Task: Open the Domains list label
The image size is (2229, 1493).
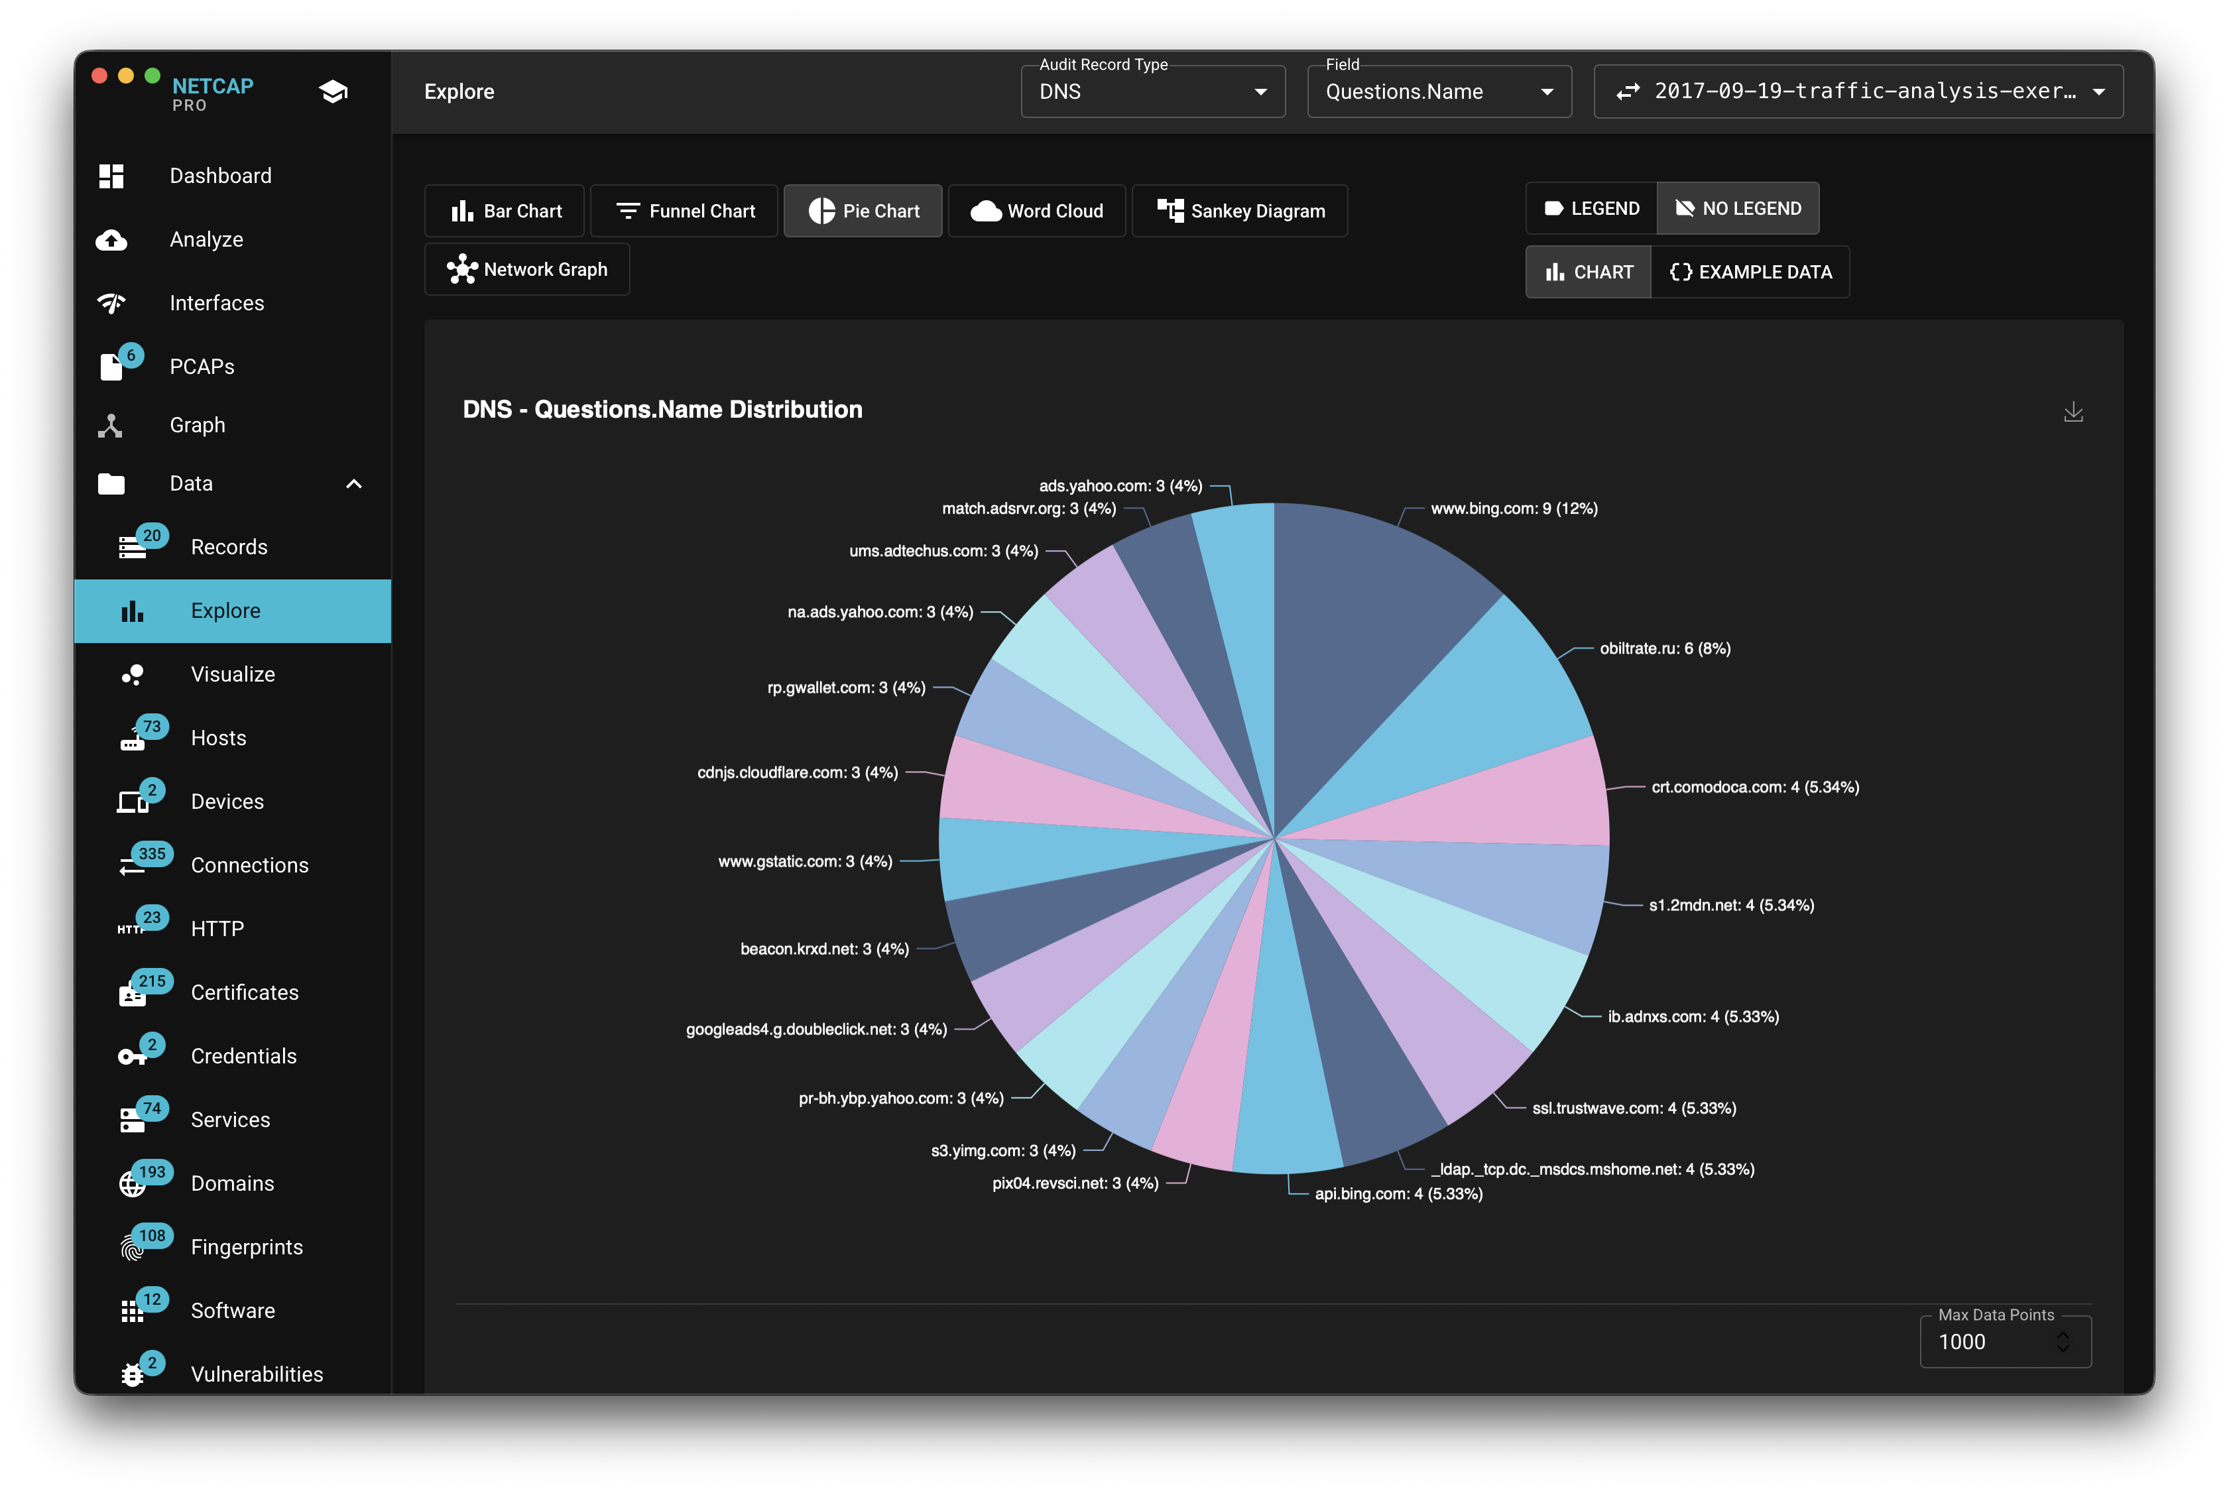Action: click(232, 1183)
